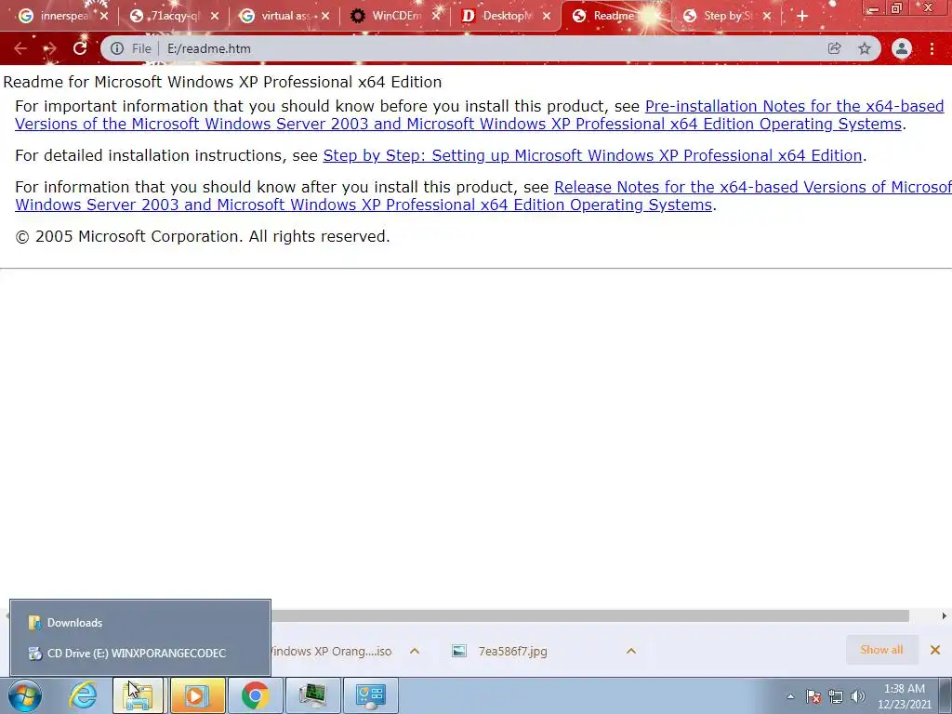Close the innerspea tab

click(104, 16)
